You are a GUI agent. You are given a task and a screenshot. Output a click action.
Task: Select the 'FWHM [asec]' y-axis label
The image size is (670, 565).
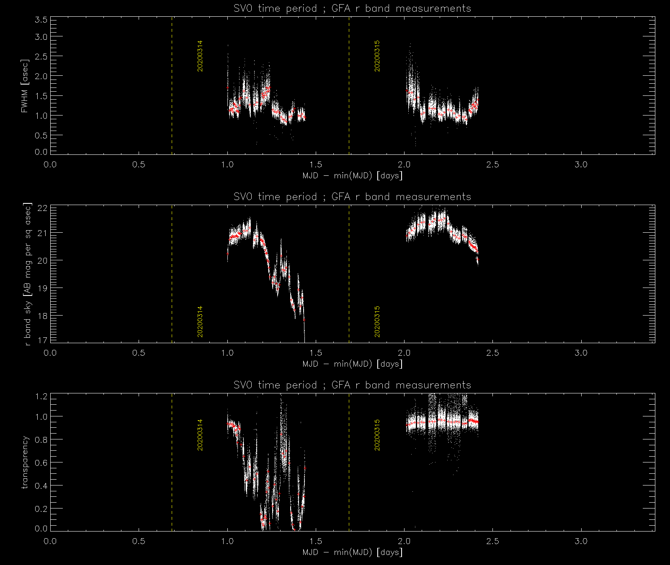click(x=25, y=87)
